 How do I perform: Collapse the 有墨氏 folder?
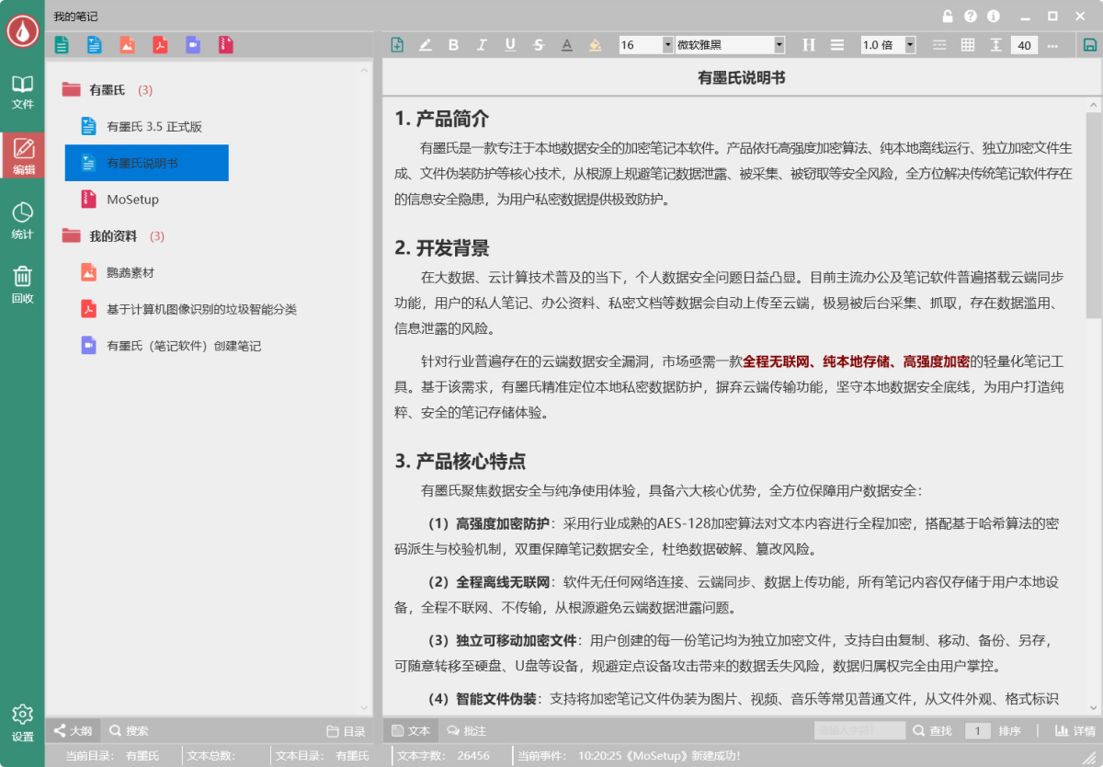[71, 89]
